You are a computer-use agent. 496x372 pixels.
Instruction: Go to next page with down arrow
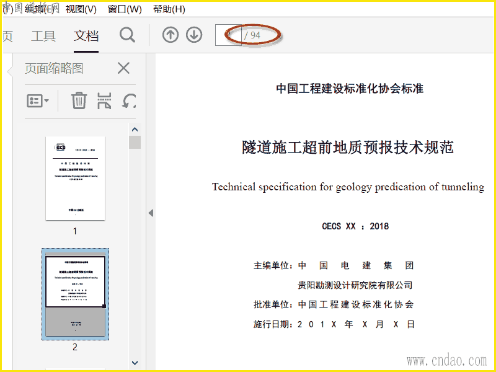click(x=194, y=35)
